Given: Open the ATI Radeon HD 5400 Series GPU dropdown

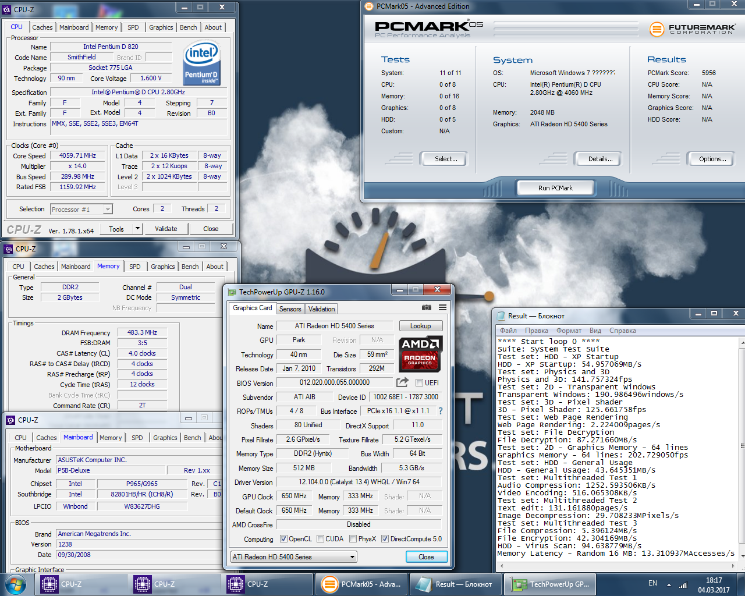Looking at the screenshot, I should point(294,557).
